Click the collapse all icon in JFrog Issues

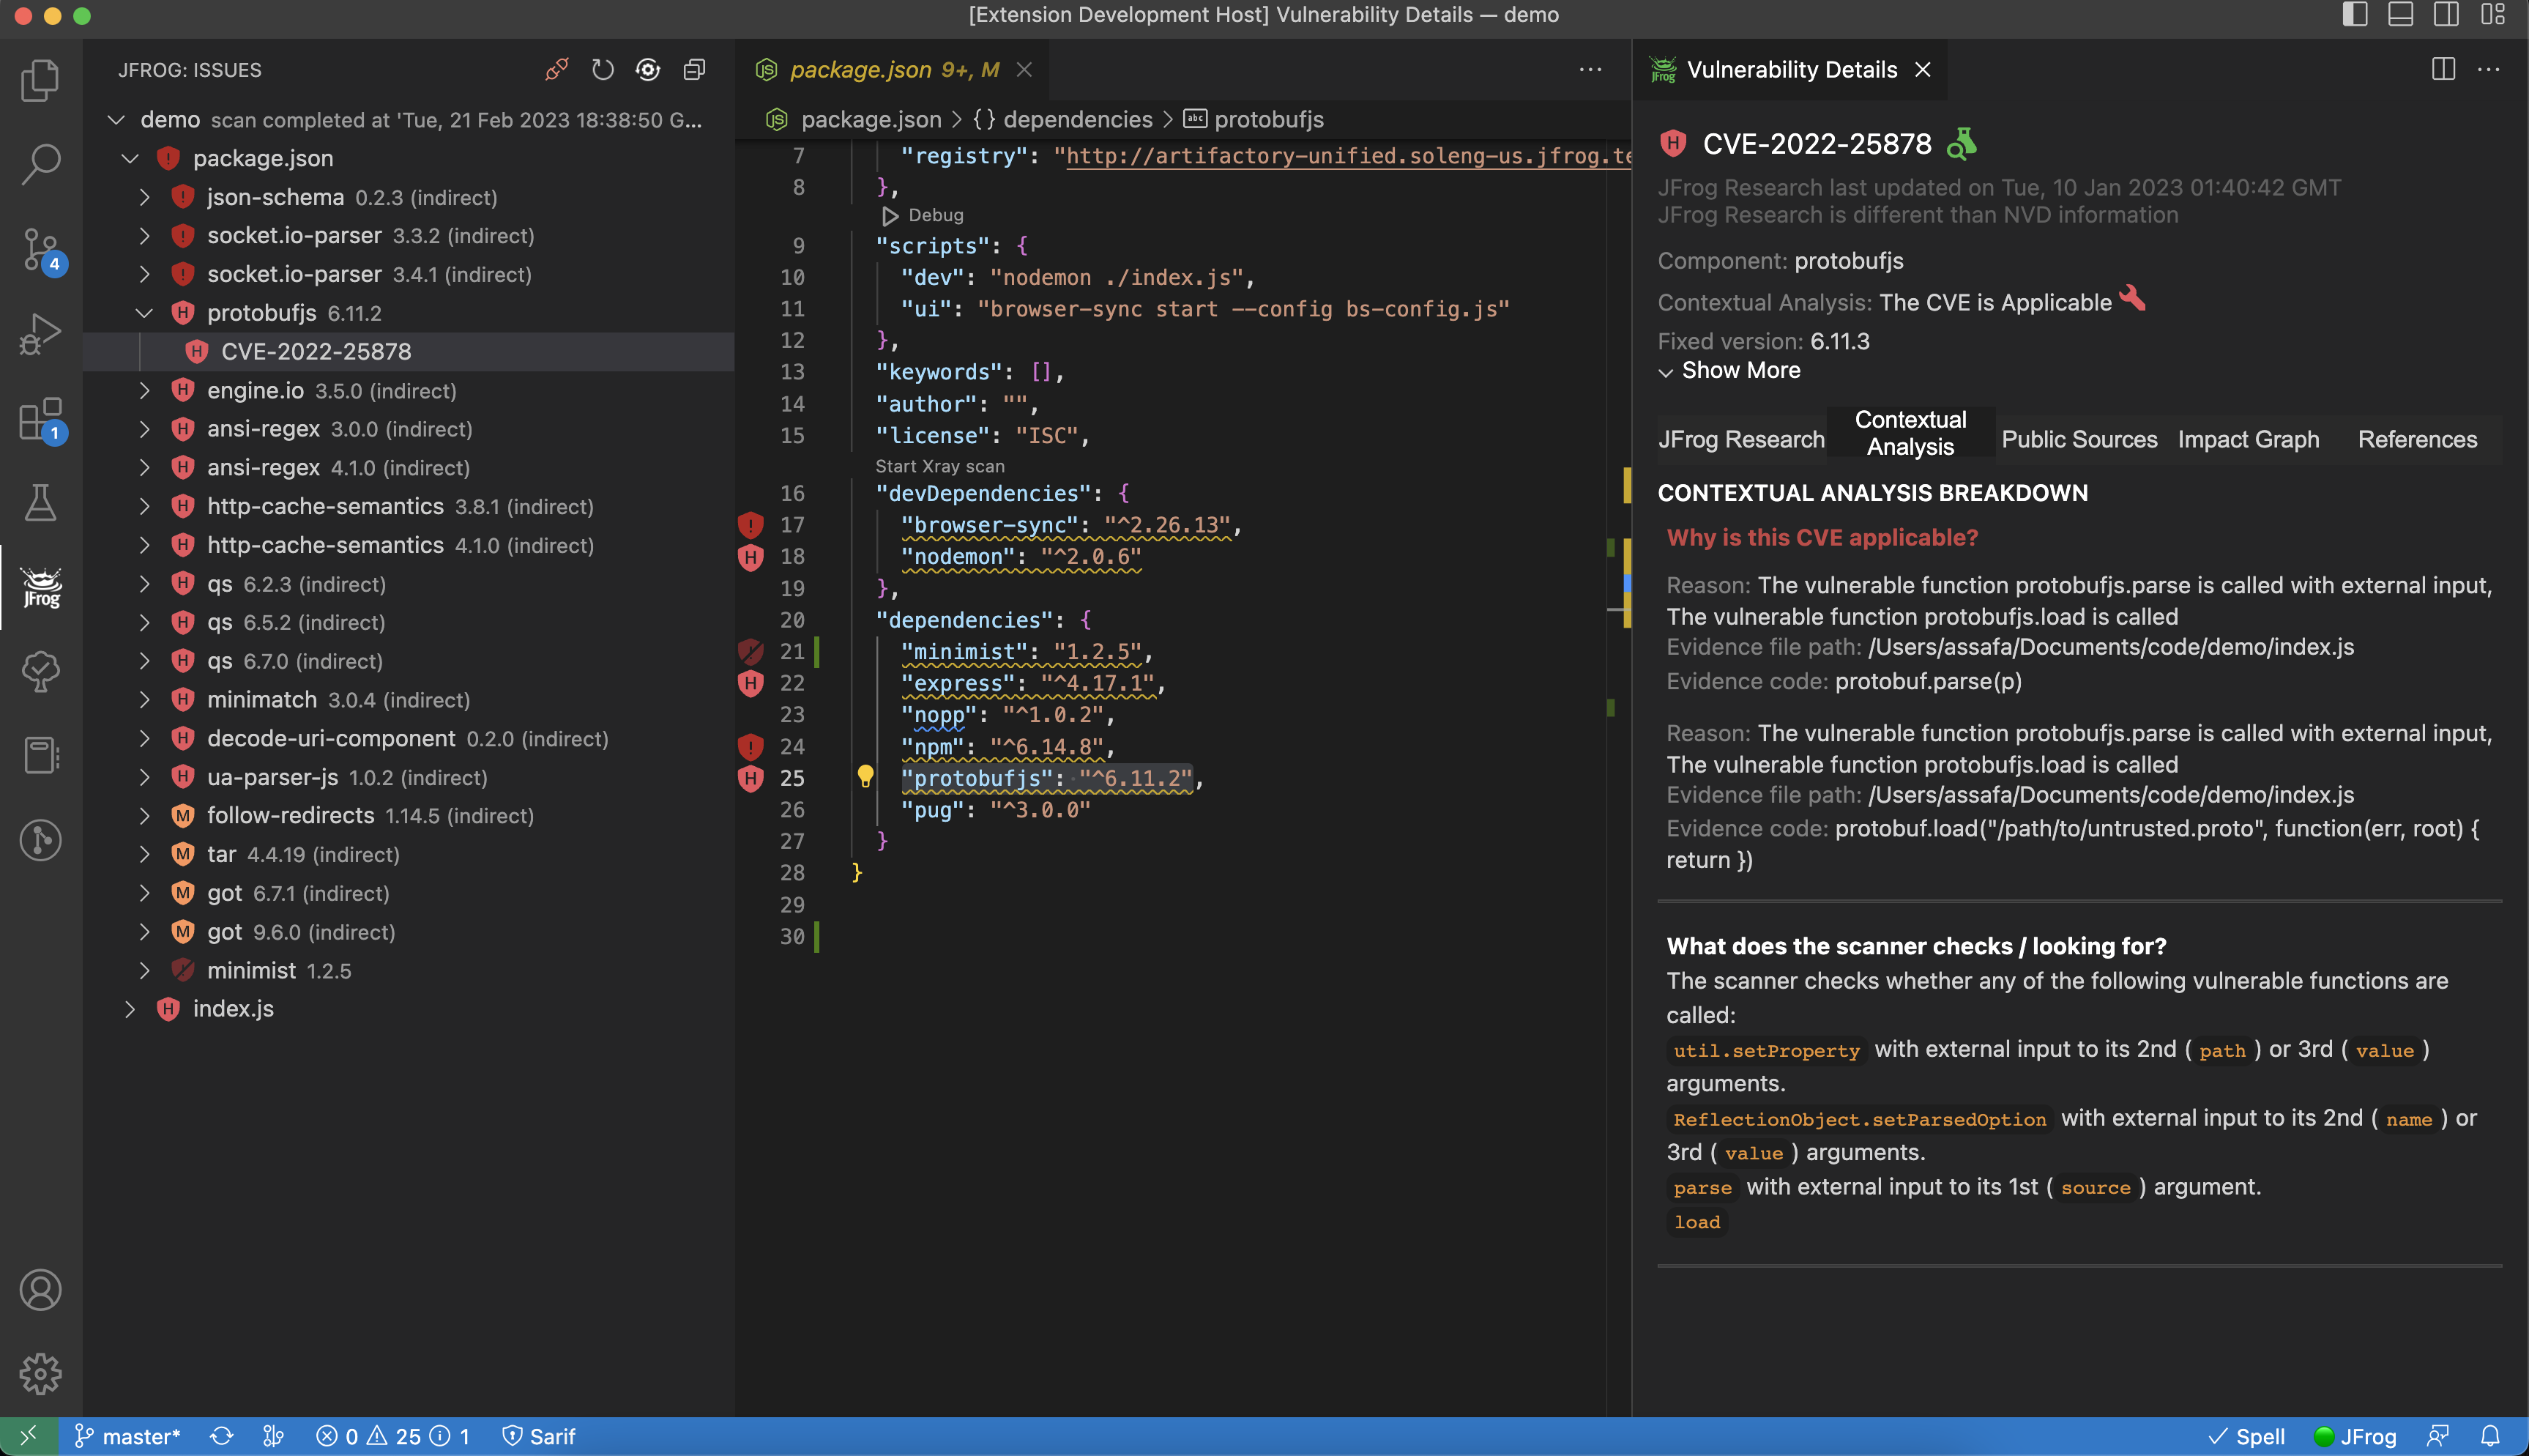693,69
